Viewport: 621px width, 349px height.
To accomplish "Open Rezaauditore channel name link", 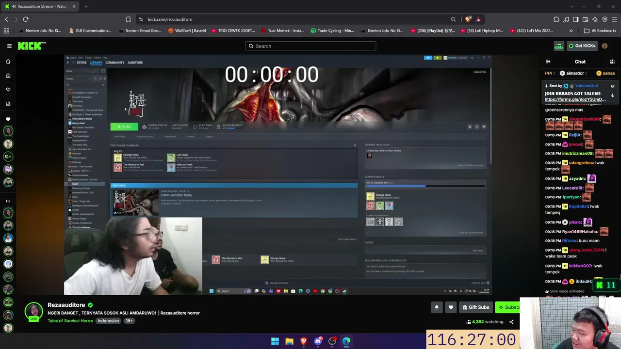I will (66, 305).
